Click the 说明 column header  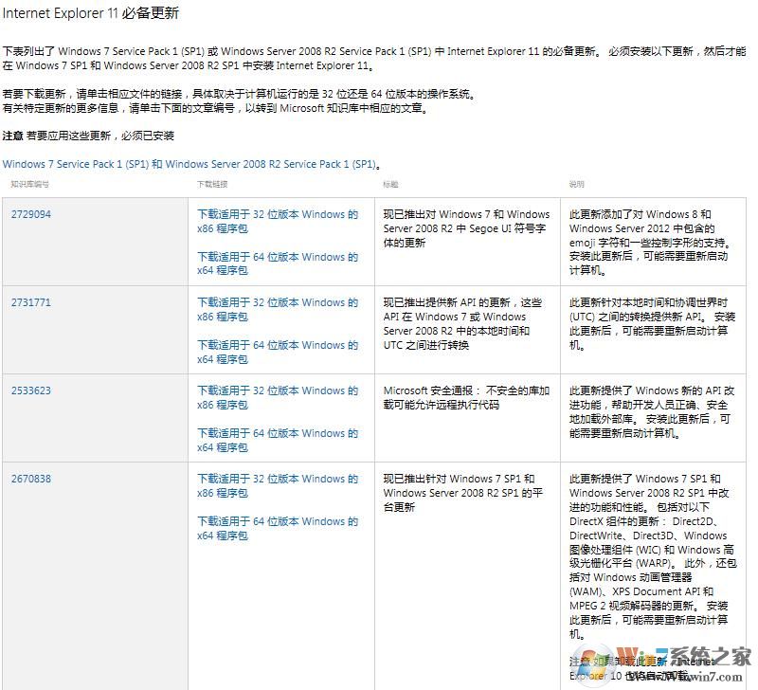point(577,184)
